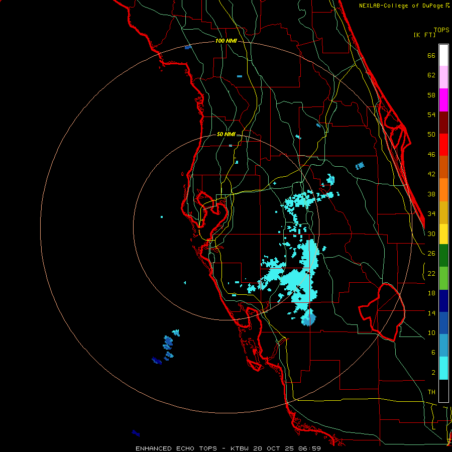Pick the cyan legend swatch
The image size is (452, 452).
coord(443,368)
